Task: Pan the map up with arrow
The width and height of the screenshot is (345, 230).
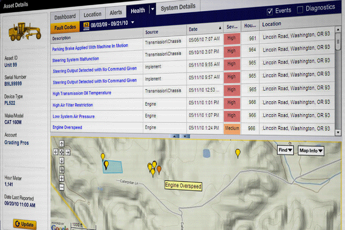Action: point(62,144)
